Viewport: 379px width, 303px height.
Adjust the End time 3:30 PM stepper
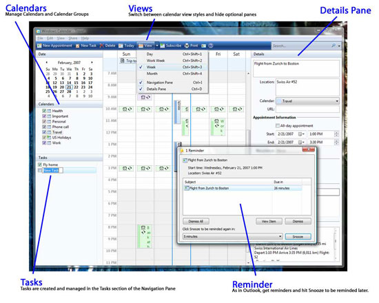pyautogui.click(x=336, y=143)
